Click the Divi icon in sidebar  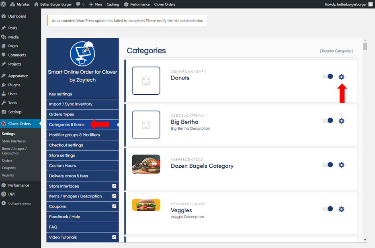4,194
